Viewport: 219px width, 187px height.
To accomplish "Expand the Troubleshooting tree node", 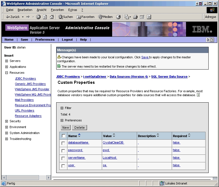I will tap(6, 139).
